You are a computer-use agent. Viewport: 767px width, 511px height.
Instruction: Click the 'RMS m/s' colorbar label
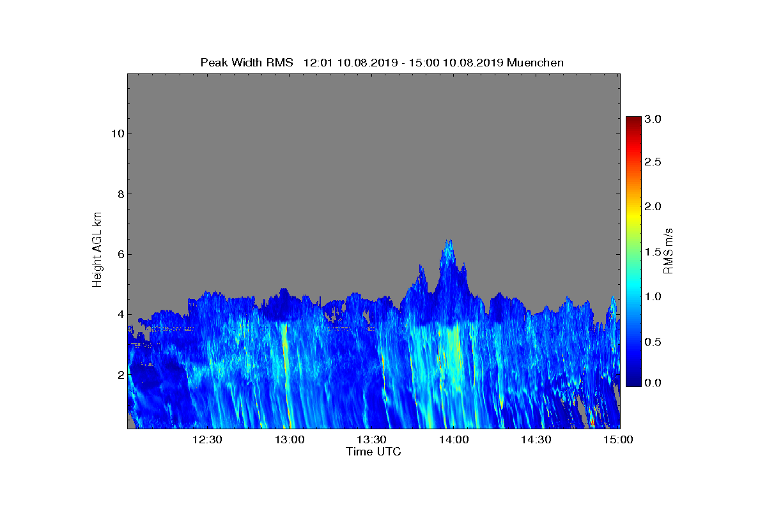pyautogui.click(x=669, y=251)
